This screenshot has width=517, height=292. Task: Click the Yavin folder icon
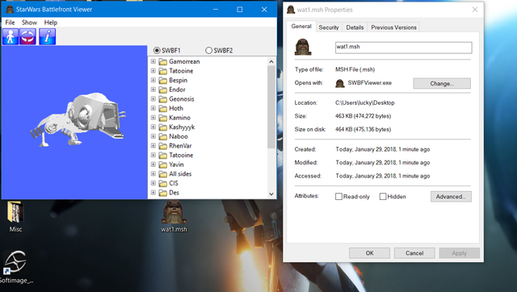(162, 165)
